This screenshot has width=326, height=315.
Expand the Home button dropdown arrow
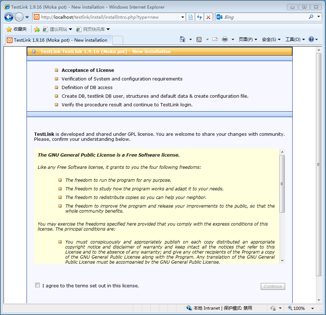[x=190, y=40]
